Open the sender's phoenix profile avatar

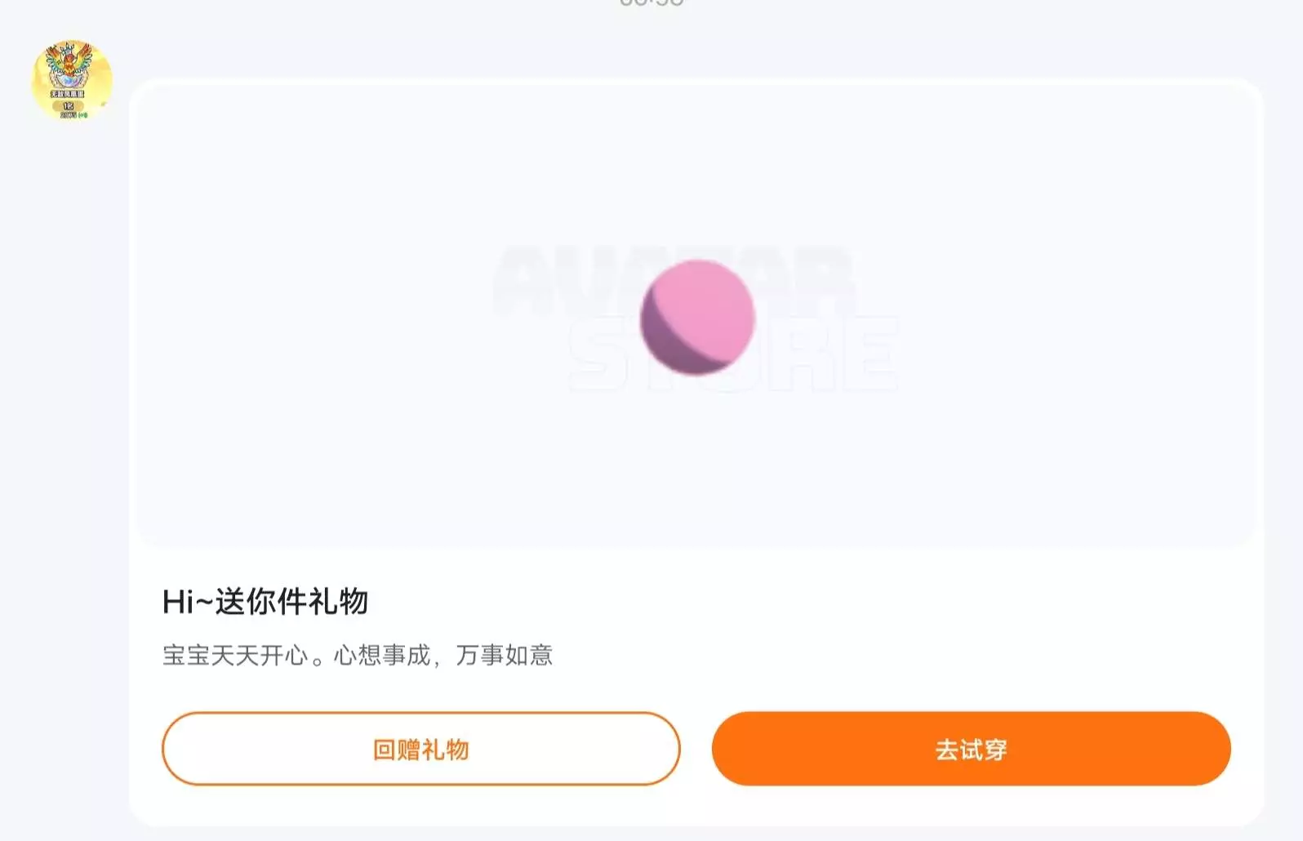pos(72,81)
